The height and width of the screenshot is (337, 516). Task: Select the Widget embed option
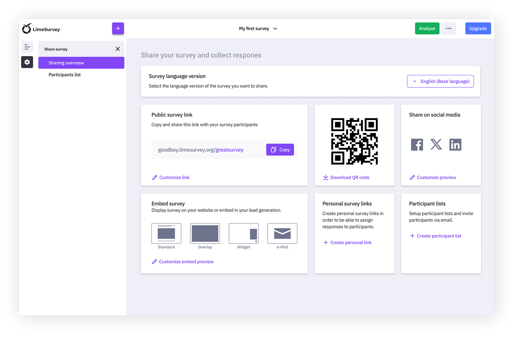click(x=243, y=233)
